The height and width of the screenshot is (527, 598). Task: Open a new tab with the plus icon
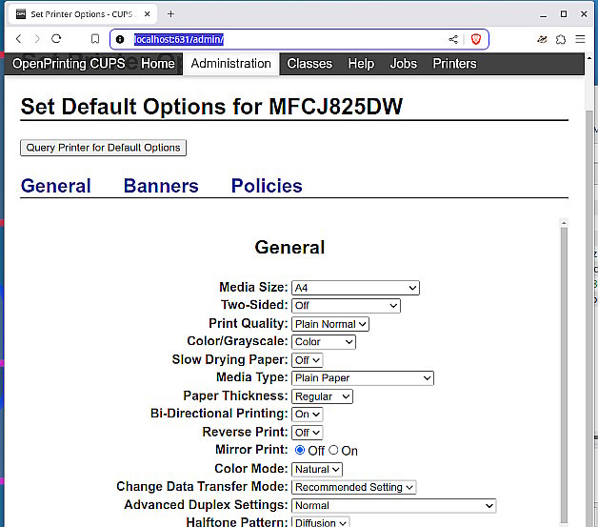coord(170,14)
